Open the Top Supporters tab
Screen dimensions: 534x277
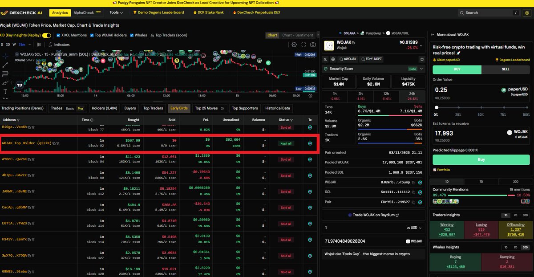[245, 108]
